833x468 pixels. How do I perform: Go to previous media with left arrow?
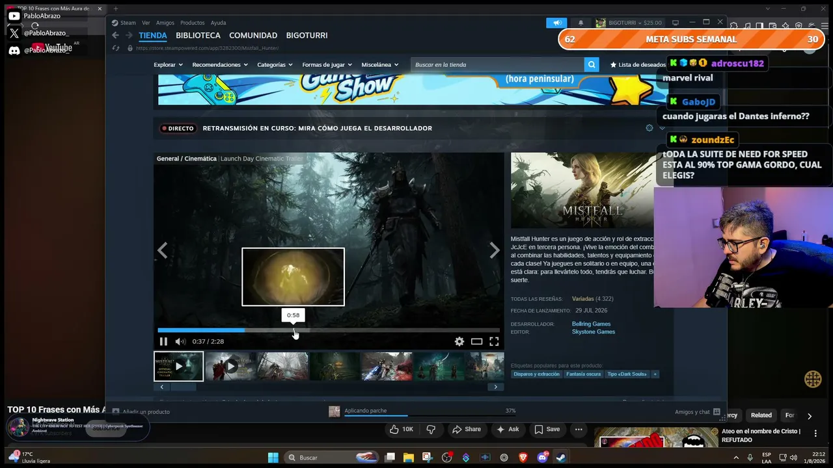point(162,250)
